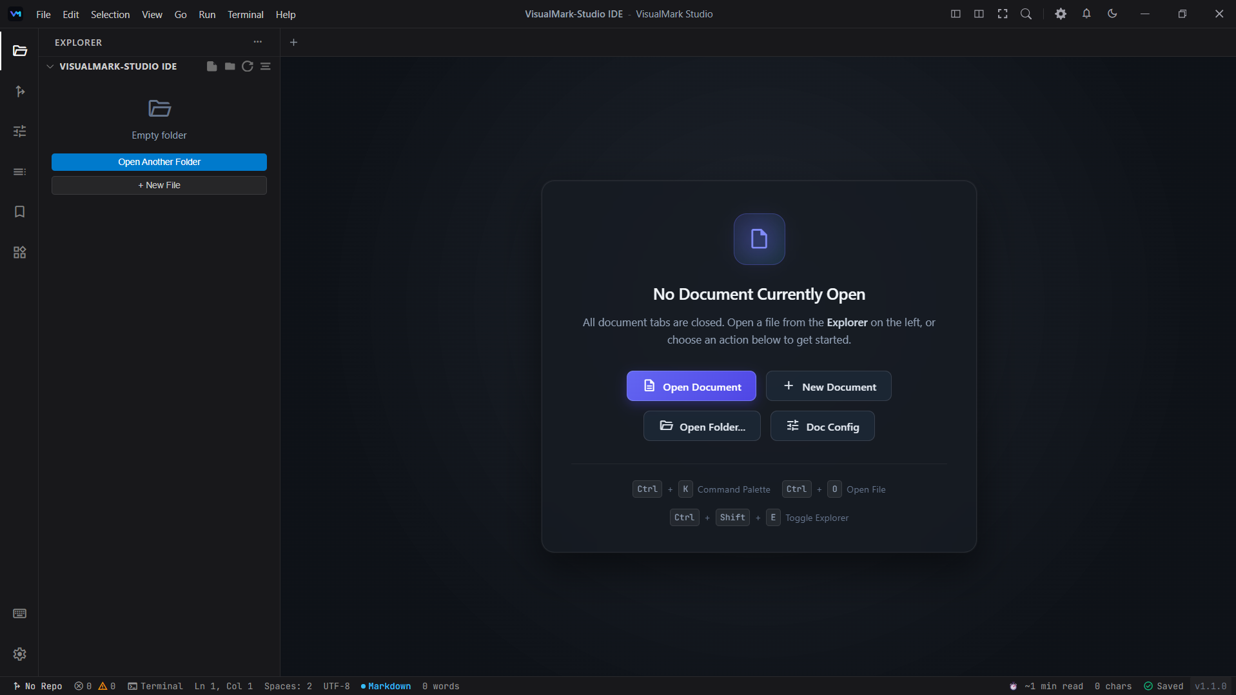Click the Saved status indicator
The height and width of the screenshot is (695, 1236).
(x=1164, y=686)
